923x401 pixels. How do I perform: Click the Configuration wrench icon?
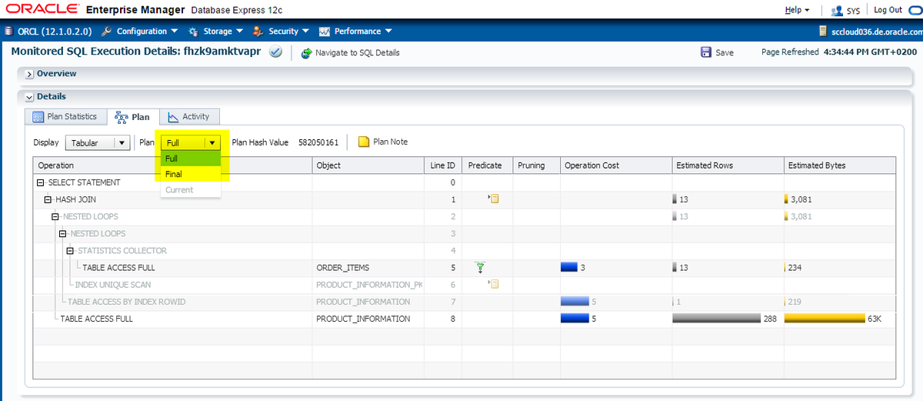[x=107, y=32]
